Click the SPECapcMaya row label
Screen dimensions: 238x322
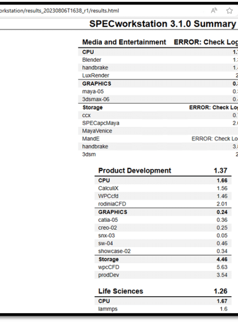click(x=101, y=123)
